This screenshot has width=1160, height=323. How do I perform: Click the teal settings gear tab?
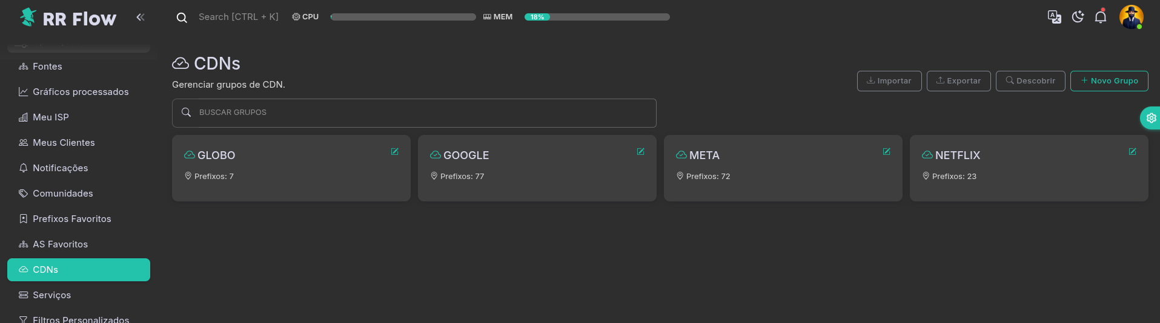point(1151,118)
